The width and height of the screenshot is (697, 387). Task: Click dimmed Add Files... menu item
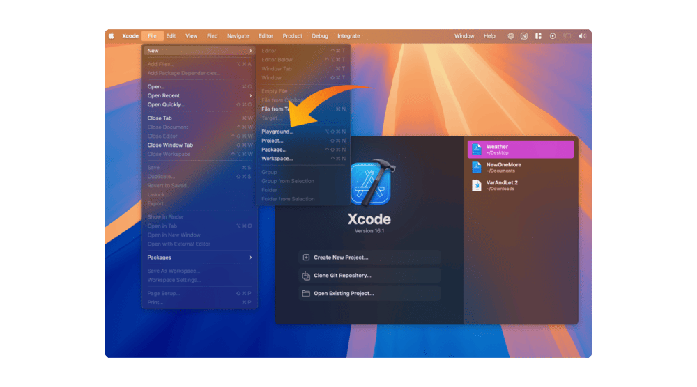[x=199, y=64]
